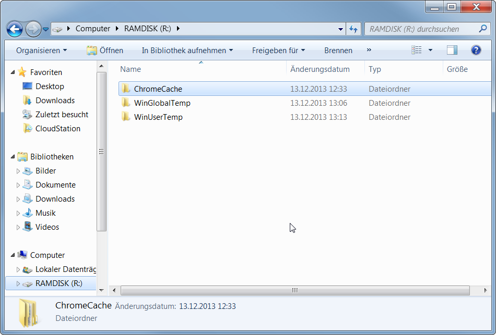Open the Organisieren menu
Image resolution: width=496 pixels, height=335 pixels.
point(41,51)
